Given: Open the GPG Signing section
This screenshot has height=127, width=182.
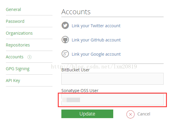Looking at the screenshot, I should [x=18, y=69].
